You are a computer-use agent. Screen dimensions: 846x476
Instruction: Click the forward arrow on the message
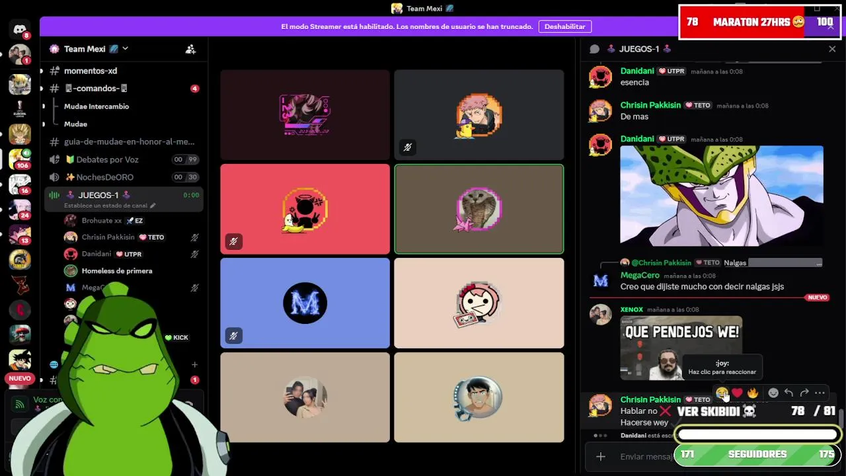click(x=804, y=393)
